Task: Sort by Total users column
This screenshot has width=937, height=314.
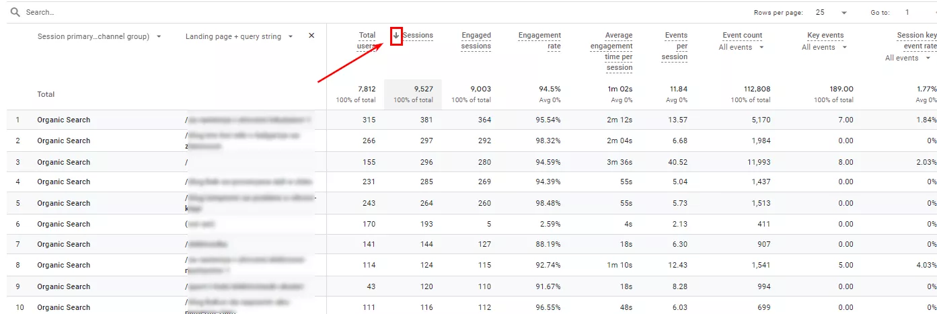Action: pyautogui.click(x=367, y=41)
